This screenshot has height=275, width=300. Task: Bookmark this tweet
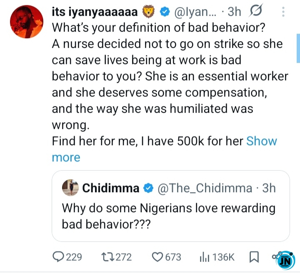(x=254, y=257)
